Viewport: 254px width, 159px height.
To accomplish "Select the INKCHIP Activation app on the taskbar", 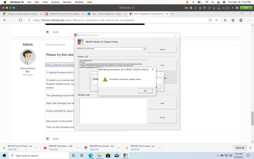I will tap(125, 155).
